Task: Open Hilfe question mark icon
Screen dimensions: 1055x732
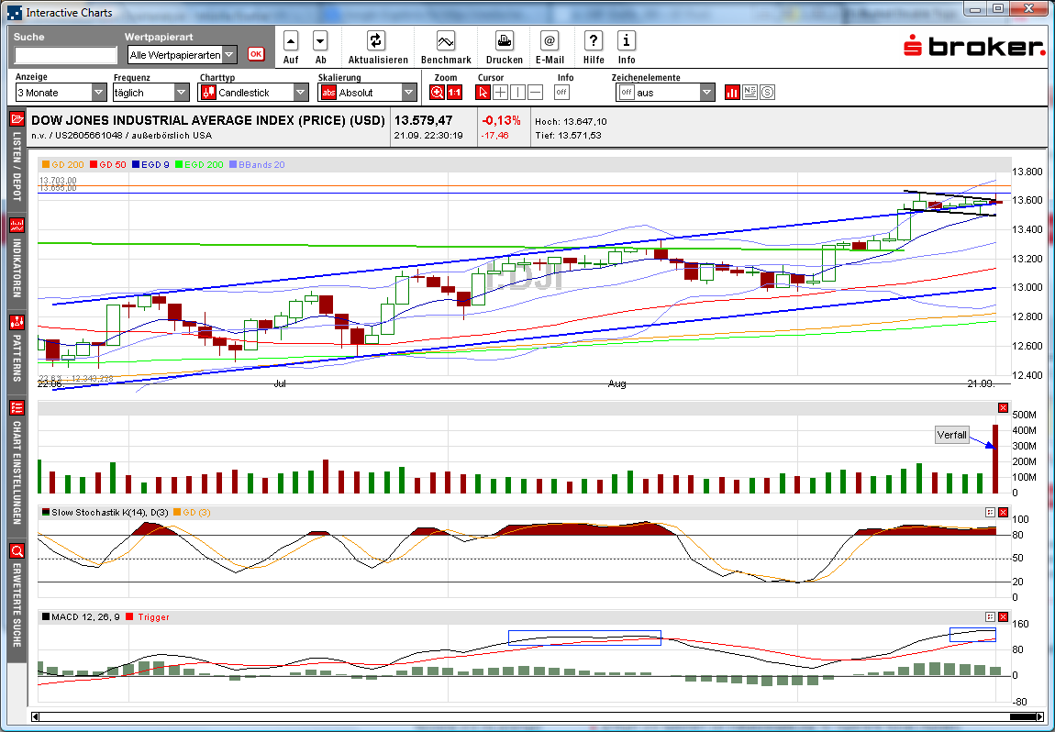Action: 593,41
